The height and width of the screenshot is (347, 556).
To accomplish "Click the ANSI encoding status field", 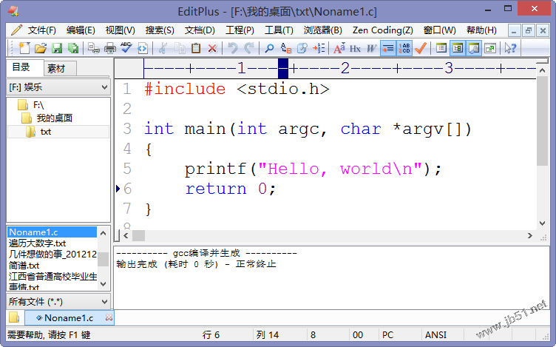I will tap(435, 335).
